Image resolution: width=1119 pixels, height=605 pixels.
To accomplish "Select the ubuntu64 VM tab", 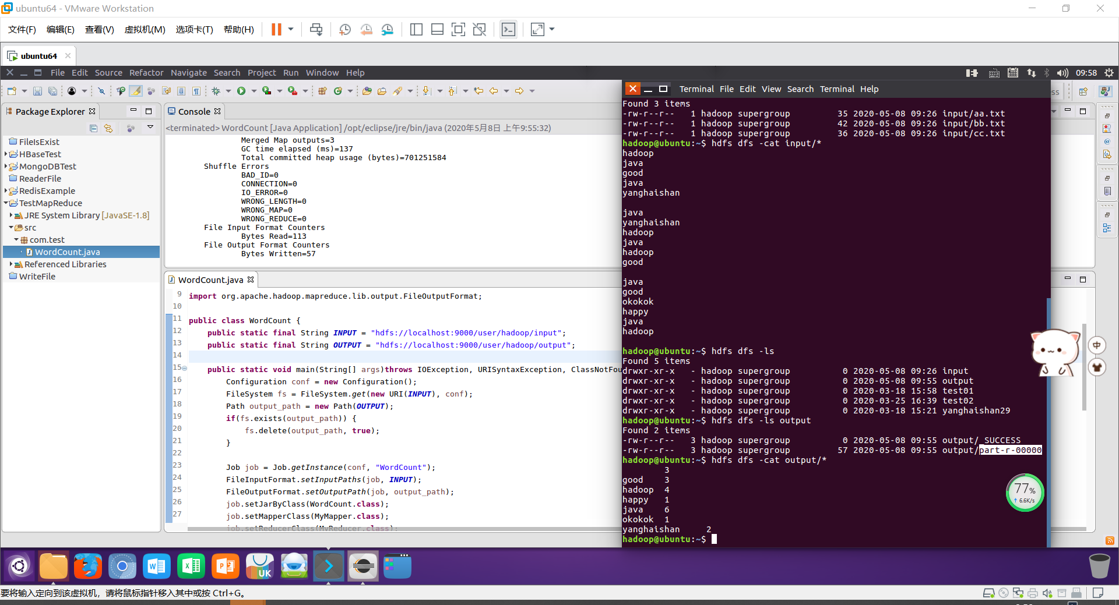I will pos(38,56).
